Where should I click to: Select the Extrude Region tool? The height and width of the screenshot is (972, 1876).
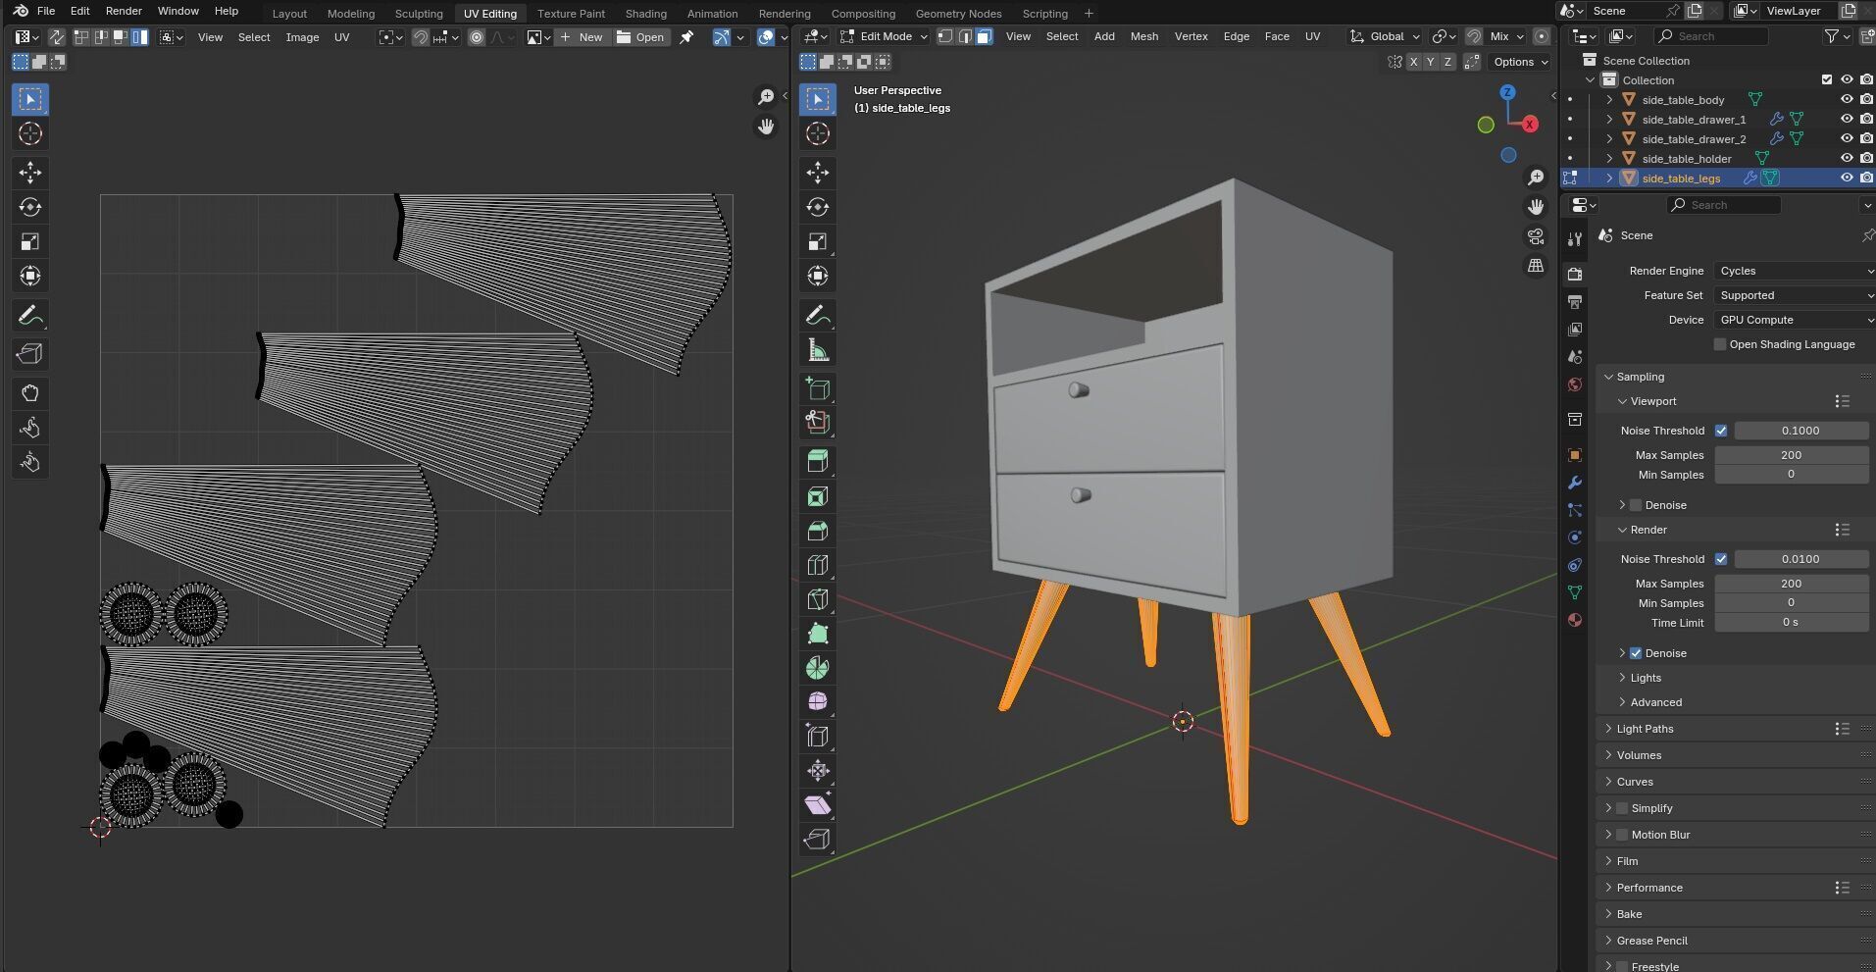point(818,461)
